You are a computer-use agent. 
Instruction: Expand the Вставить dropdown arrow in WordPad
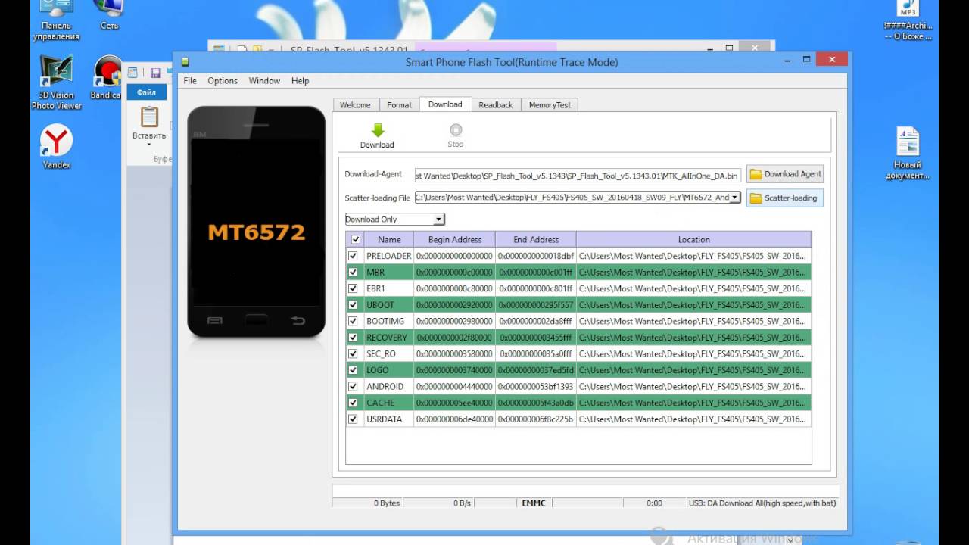pyautogui.click(x=149, y=144)
